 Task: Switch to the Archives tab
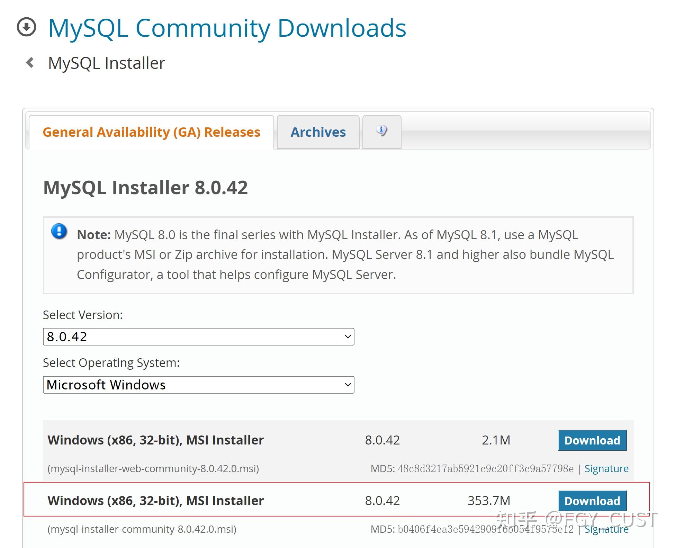(318, 132)
